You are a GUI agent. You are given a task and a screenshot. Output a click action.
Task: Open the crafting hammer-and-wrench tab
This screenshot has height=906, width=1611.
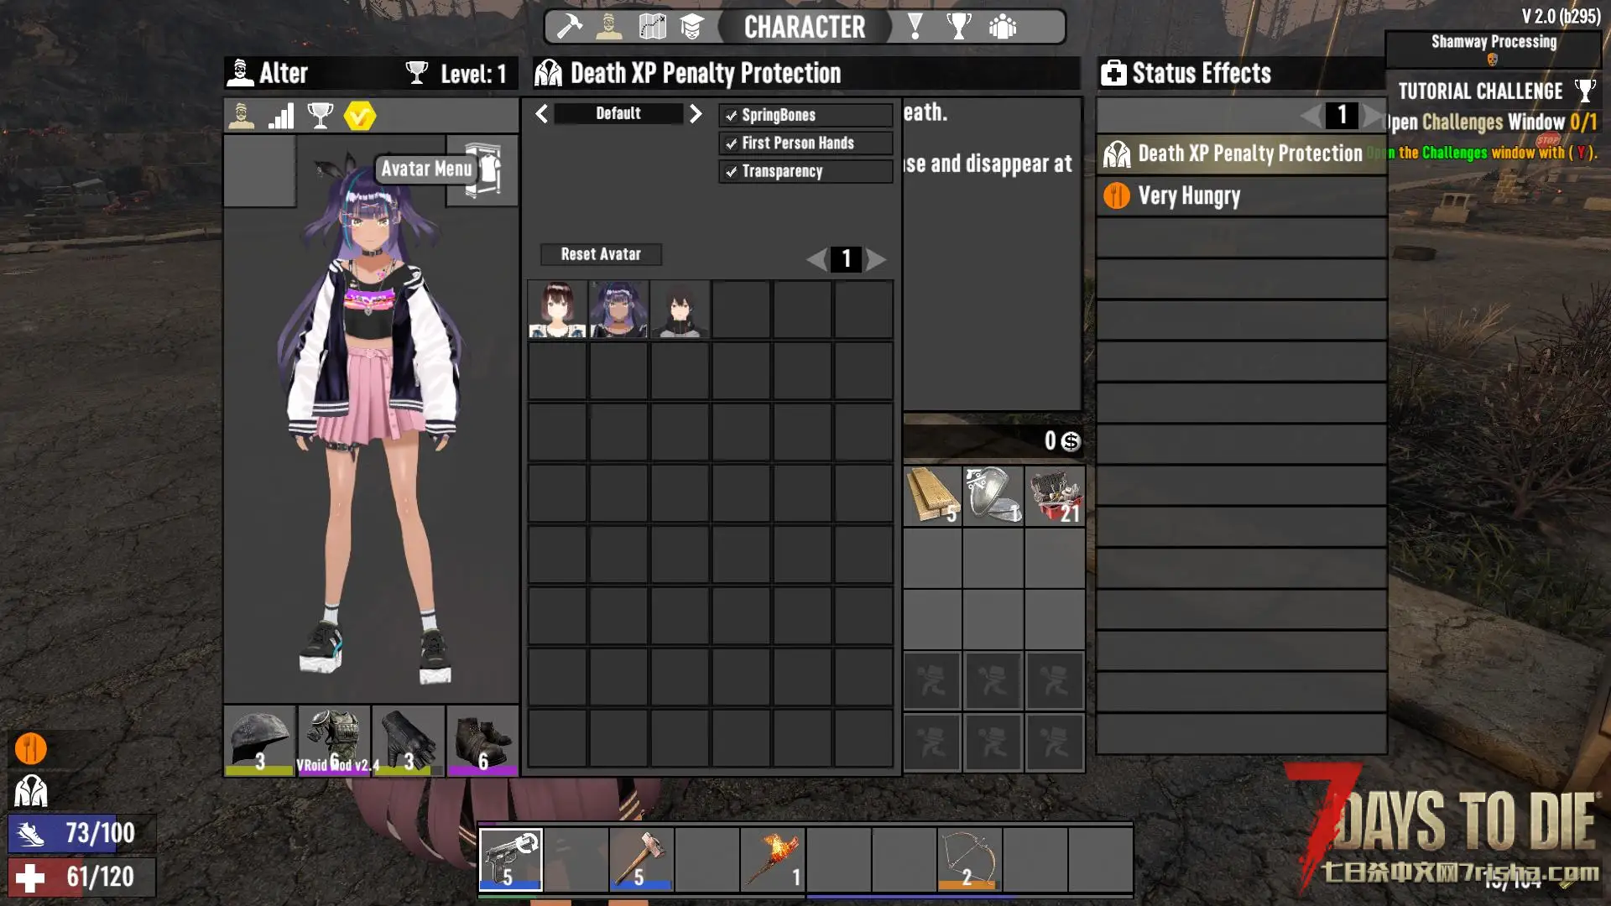coord(569,27)
